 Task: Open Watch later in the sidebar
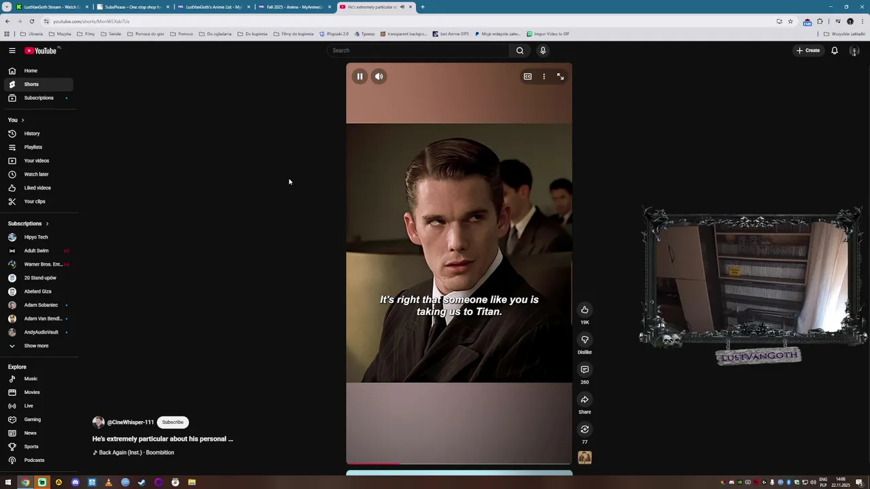[38, 175]
